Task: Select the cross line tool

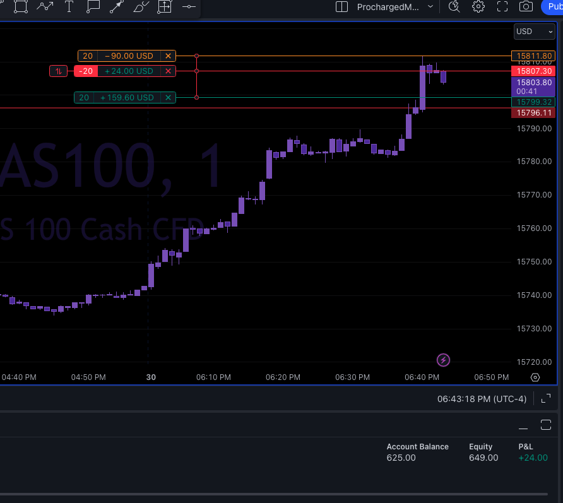Action: pyautogui.click(x=189, y=7)
